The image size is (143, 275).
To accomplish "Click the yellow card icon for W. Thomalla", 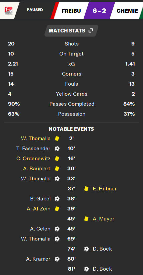I will pyautogui.click(x=57, y=139).
